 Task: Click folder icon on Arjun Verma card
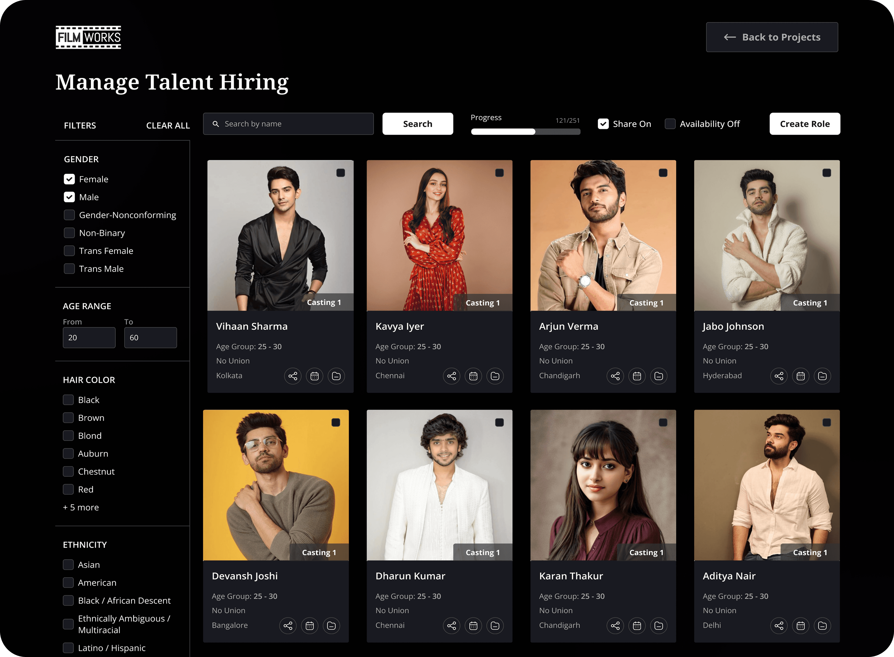tap(658, 376)
